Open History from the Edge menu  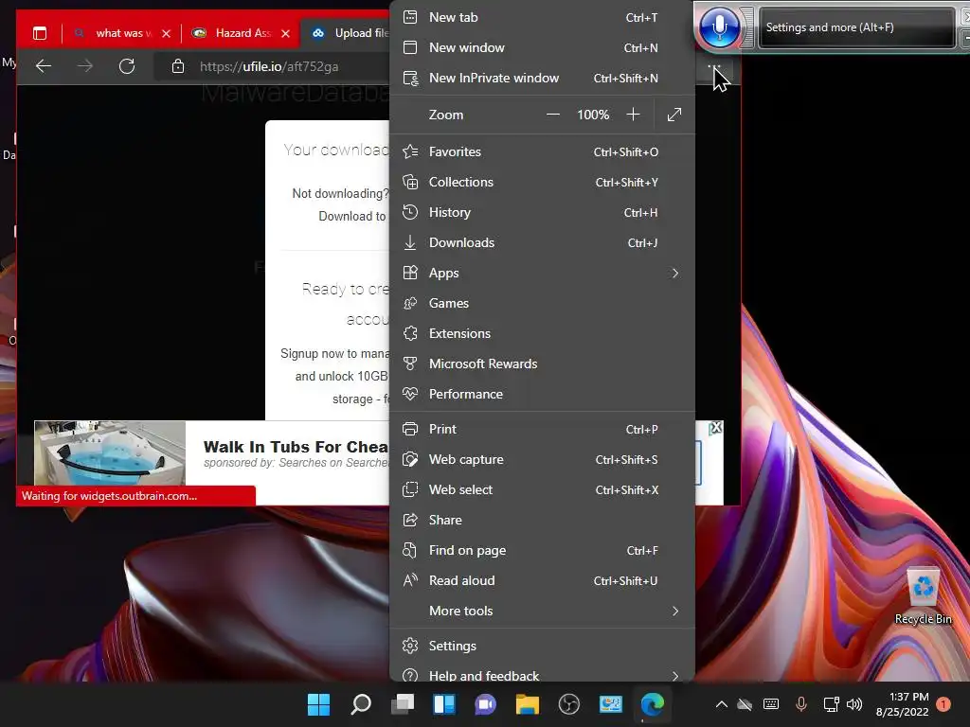pos(542,212)
